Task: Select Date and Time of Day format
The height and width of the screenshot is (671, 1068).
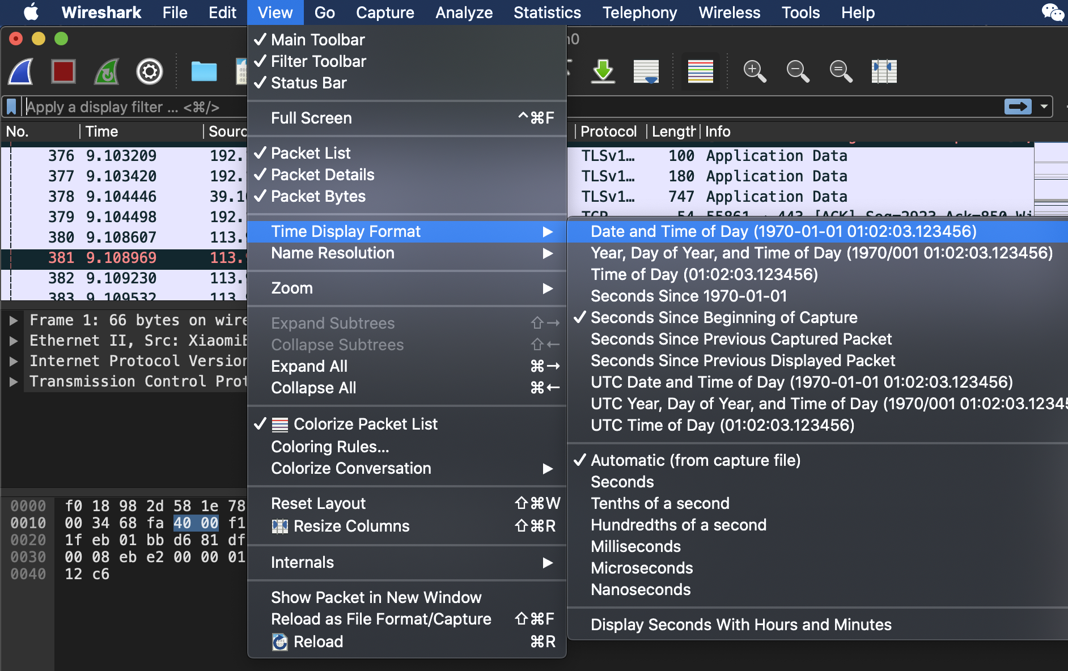Action: coord(817,231)
